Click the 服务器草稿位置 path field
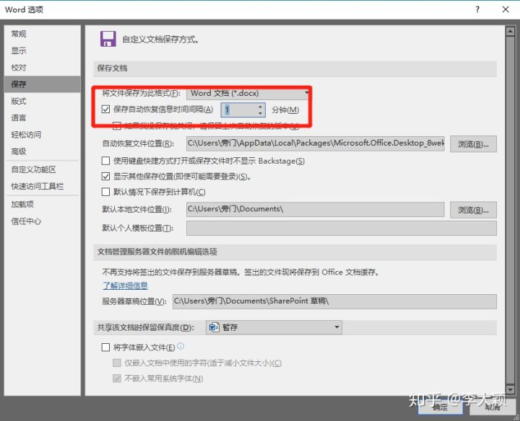The height and width of the screenshot is (421, 520). click(x=334, y=301)
